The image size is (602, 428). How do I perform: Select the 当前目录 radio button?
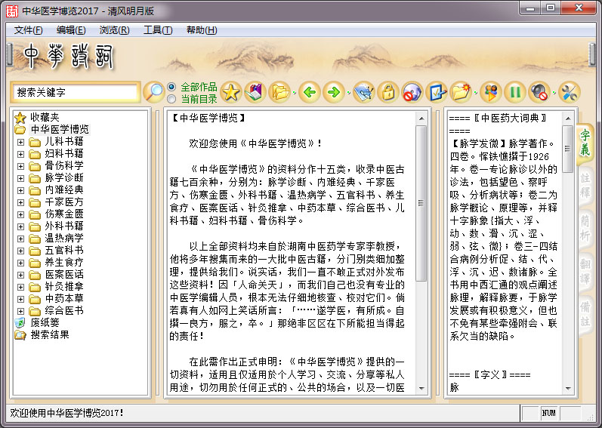coord(171,99)
